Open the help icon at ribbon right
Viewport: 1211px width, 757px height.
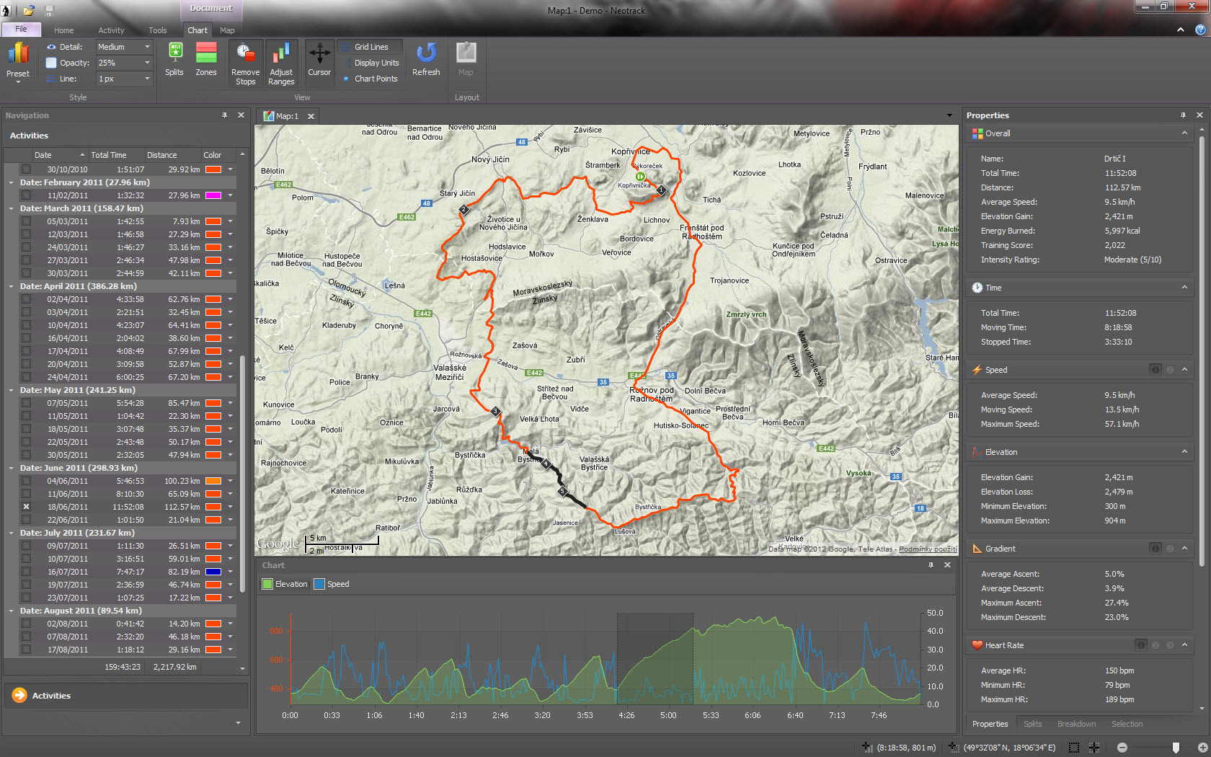pyautogui.click(x=1200, y=30)
